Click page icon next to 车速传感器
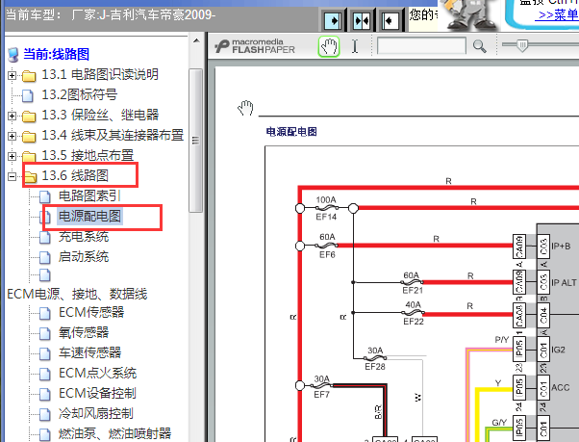This screenshot has width=579, height=442. tap(44, 353)
